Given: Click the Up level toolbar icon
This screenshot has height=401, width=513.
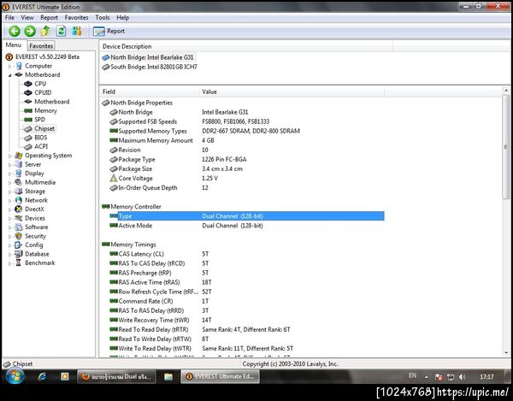Looking at the screenshot, I should [45, 31].
